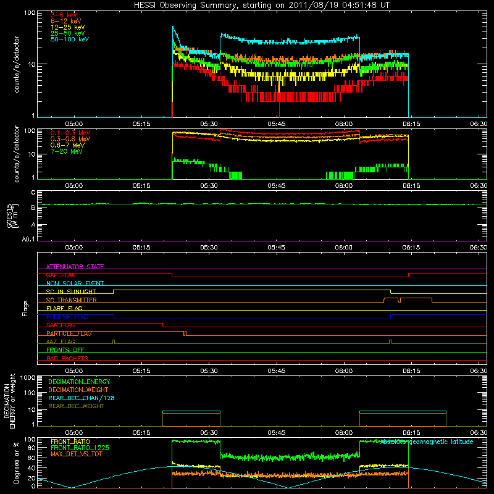Click the Flags panel axis title
Screen dimensions: 494x494
(x=25, y=308)
